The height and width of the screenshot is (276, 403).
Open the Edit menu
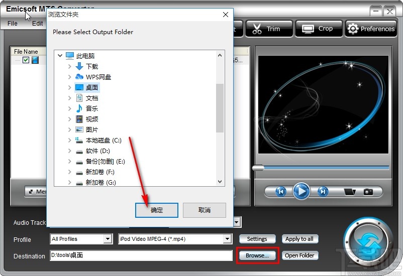tap(37, 24)
